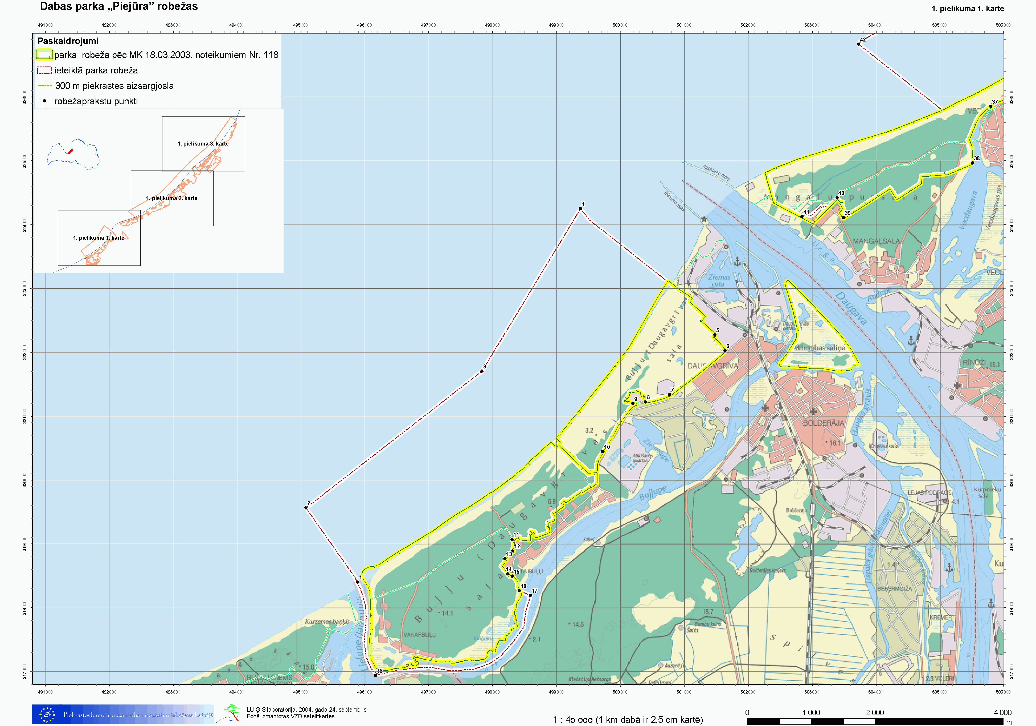Click boundary point 2 in the sea
The width and height of the screenshot is (1036, 726).
[x=306, y=508]
